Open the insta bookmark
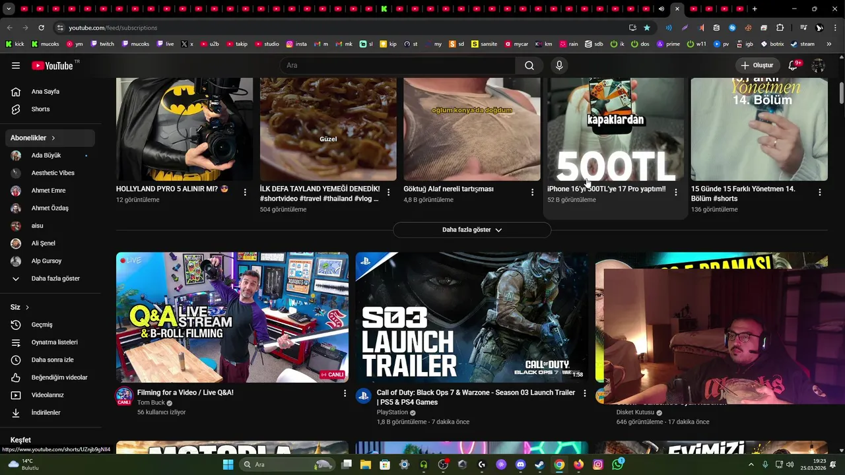The height and width of the screenshot is (475, 845). [x=296, y=44]
